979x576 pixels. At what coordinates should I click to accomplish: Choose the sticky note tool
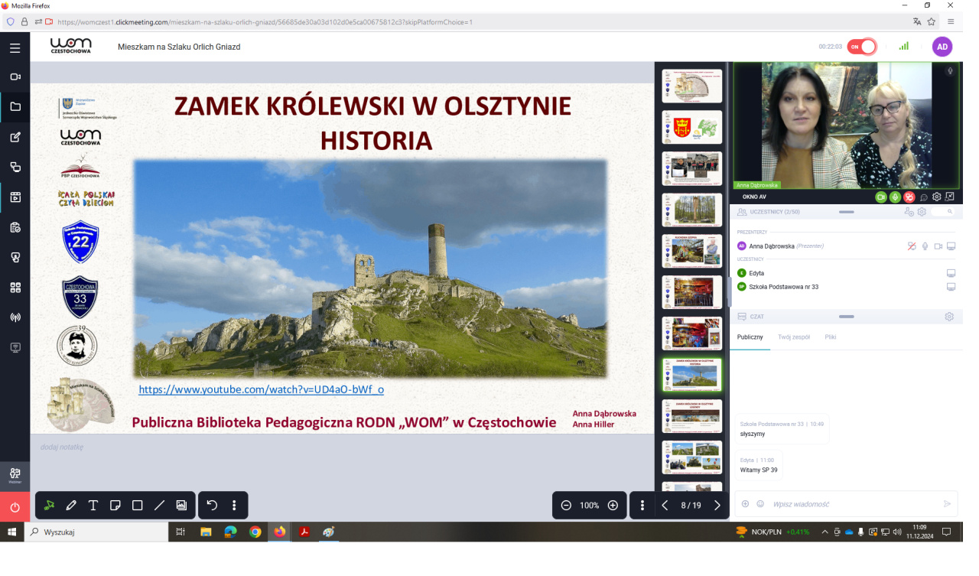pyautogui.click(x=115, y=506)
